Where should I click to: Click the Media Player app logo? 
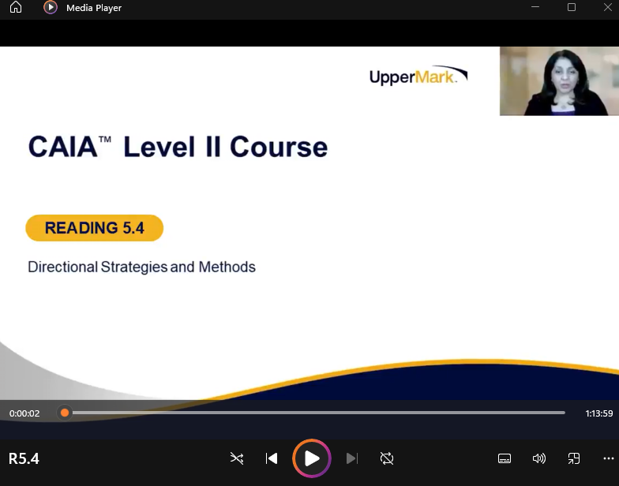pyautogui.click(x=51, y=8)
